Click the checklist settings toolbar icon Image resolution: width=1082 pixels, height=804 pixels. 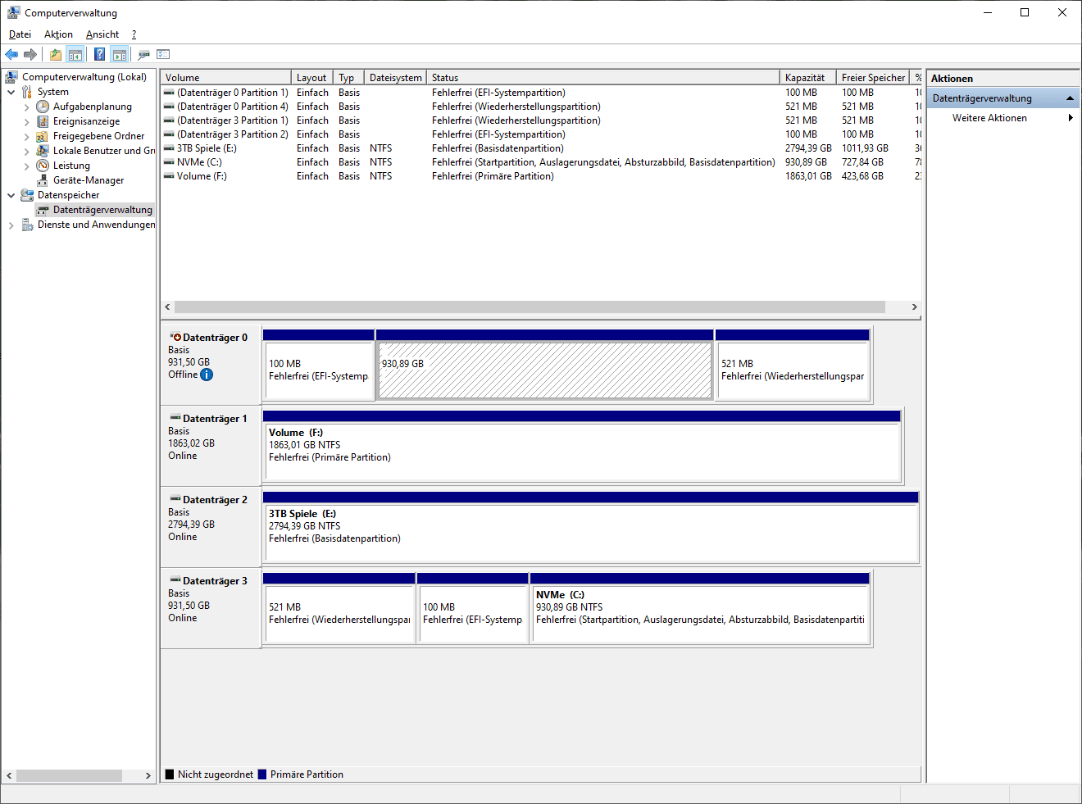[163, 55]
